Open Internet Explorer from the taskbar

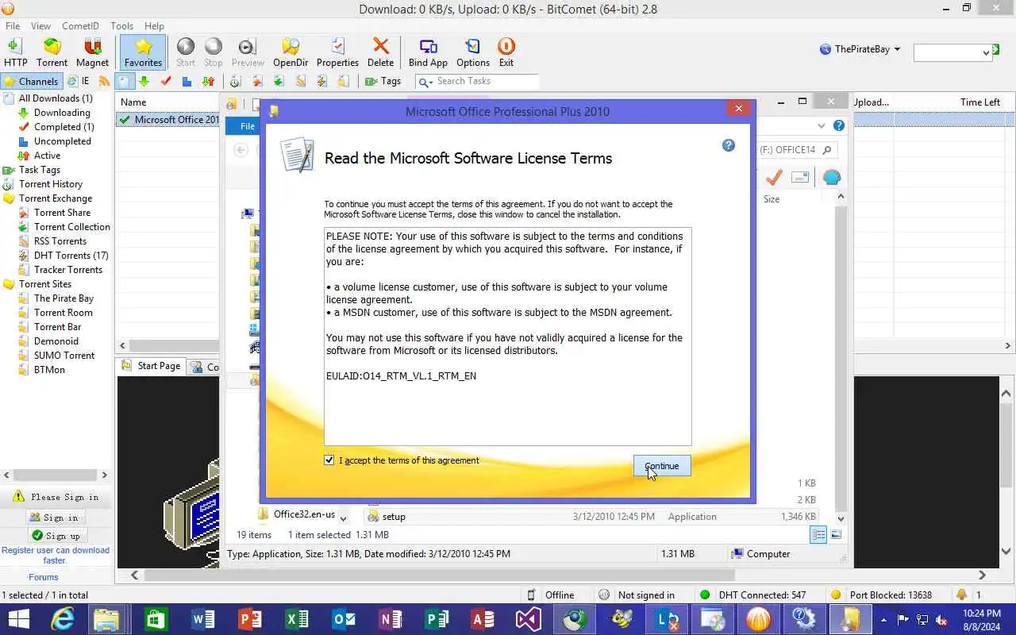click(x=62, y=619)
